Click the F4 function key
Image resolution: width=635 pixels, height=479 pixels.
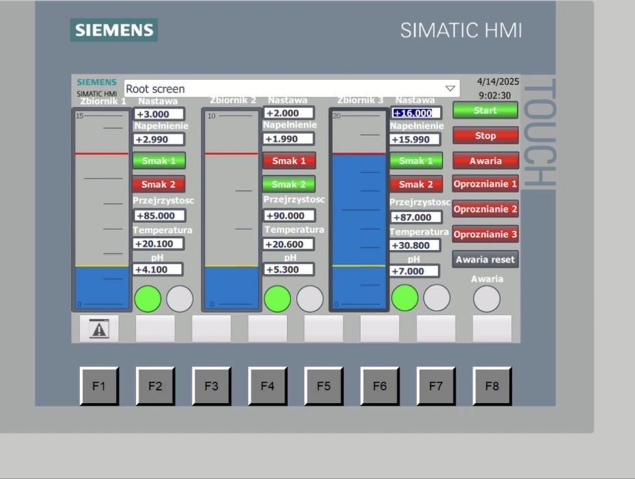click(267, 387)
